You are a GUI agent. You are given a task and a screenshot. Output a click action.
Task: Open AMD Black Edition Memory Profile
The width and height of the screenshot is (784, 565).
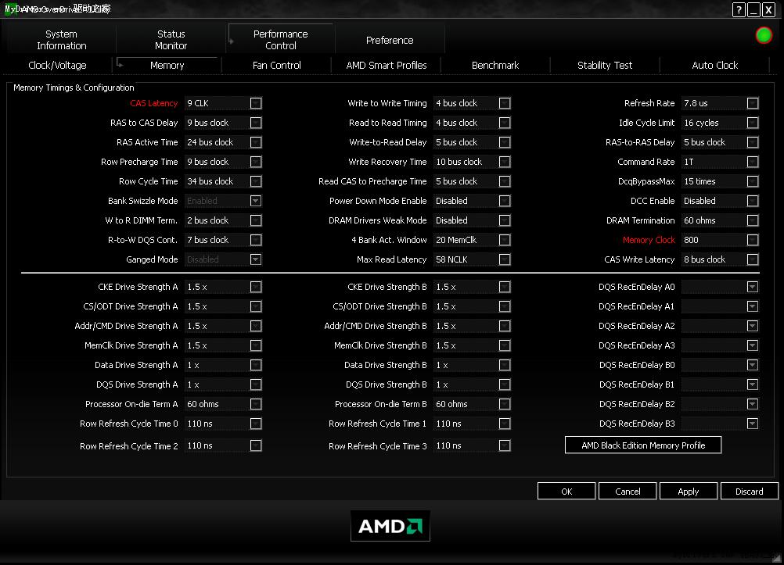point(643,445)
